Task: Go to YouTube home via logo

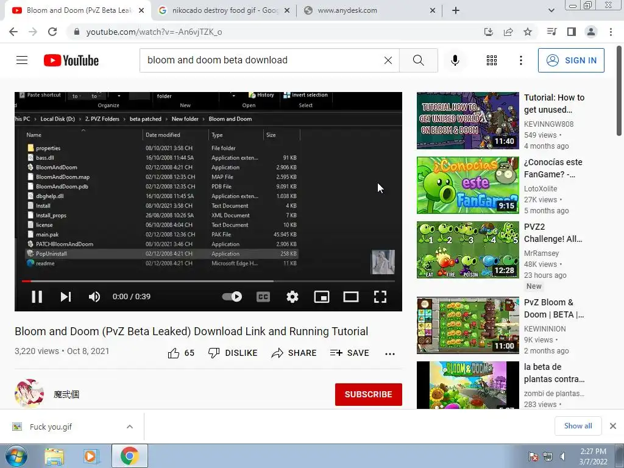Action: [71, 60]
